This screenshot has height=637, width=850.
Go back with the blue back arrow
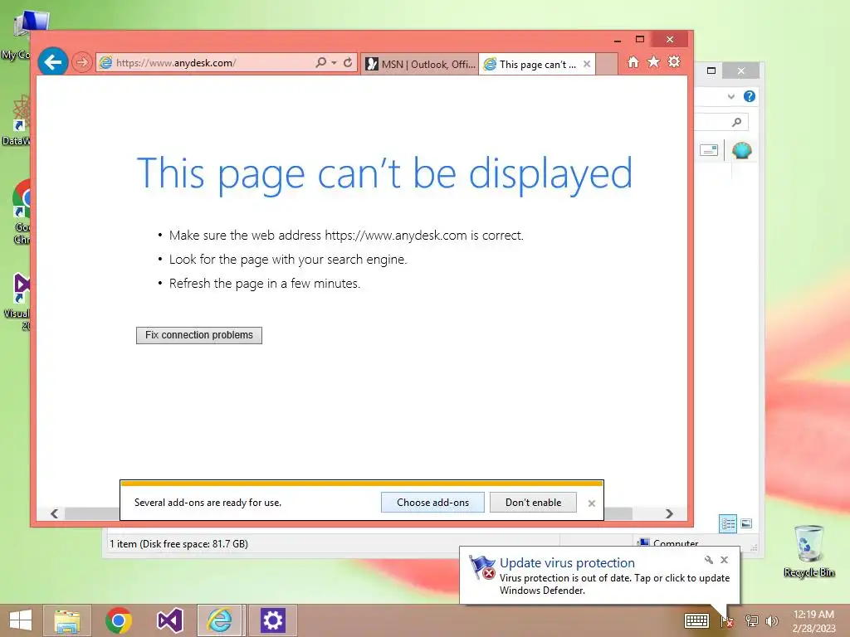(x=53, y=62)
